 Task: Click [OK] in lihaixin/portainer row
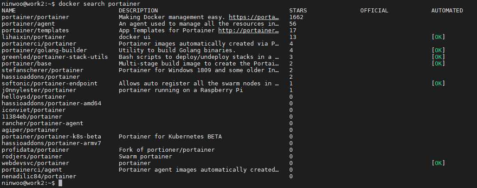438,37
